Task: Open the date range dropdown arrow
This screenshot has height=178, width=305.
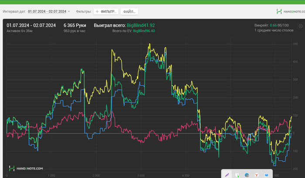Action: tap(69, 12)
